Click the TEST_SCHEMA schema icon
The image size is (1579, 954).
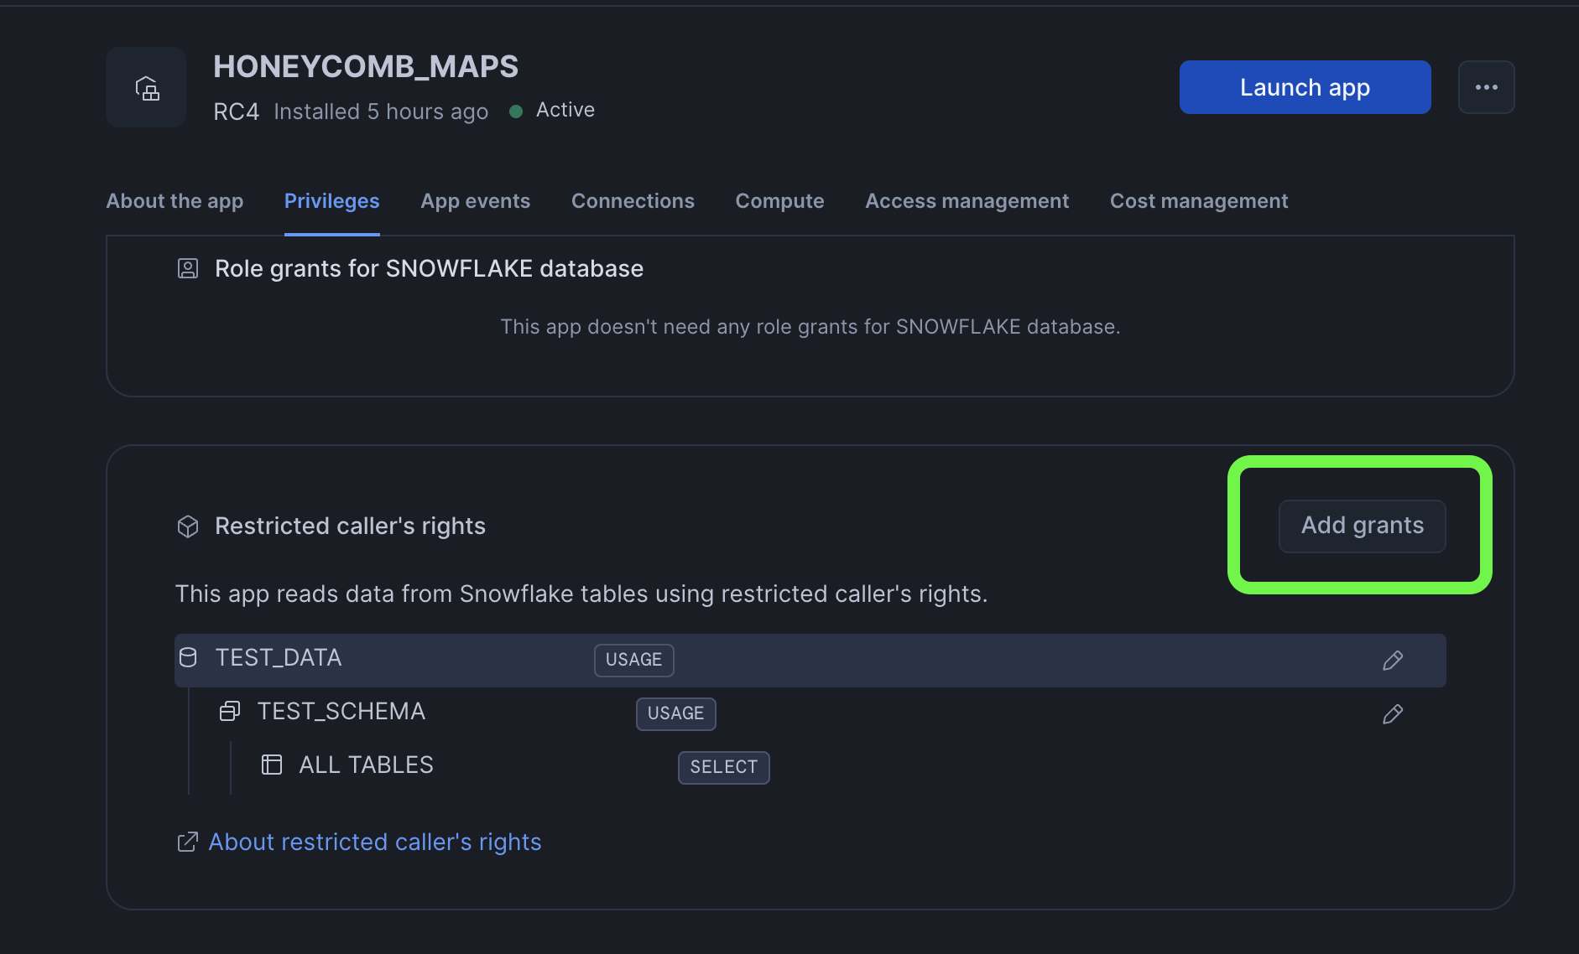[x=230, y=711]
